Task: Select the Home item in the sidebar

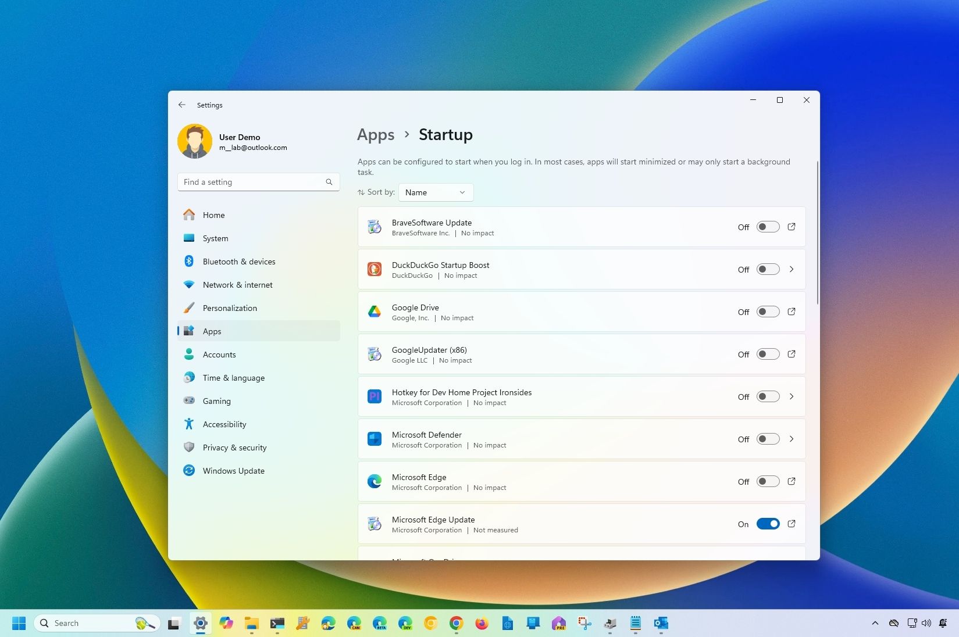Action: point(213,215)
